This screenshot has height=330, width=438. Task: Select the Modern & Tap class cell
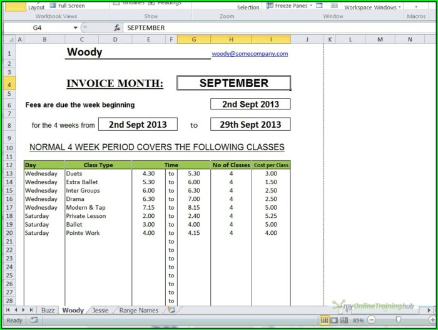98,207
